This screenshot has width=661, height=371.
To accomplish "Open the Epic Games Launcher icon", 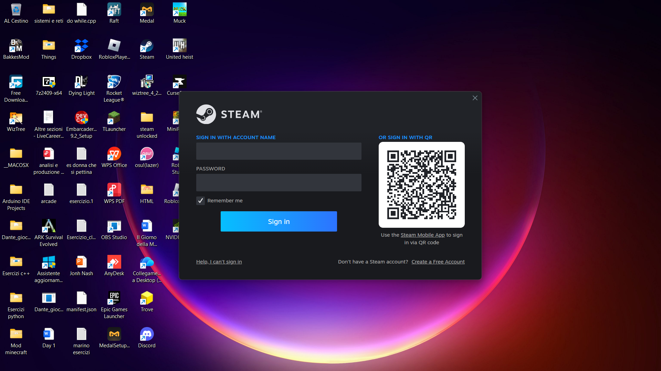I will click(114, 305).
